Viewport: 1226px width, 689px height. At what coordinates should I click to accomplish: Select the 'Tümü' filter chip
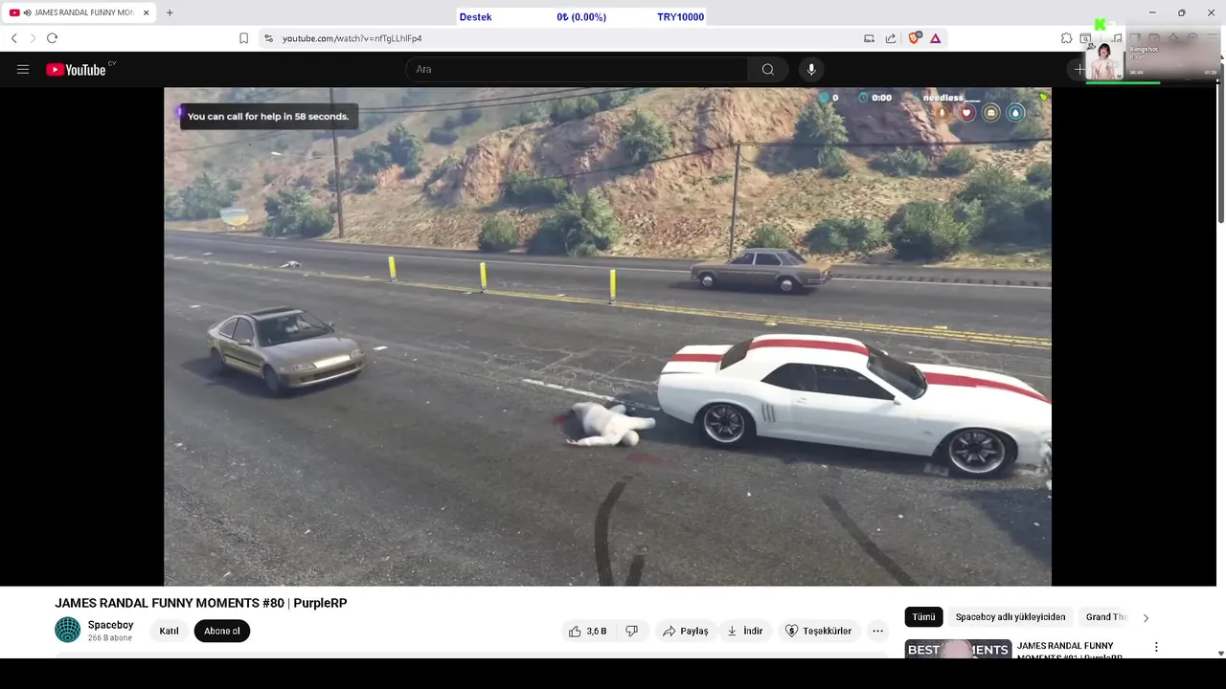coord(923,617)
